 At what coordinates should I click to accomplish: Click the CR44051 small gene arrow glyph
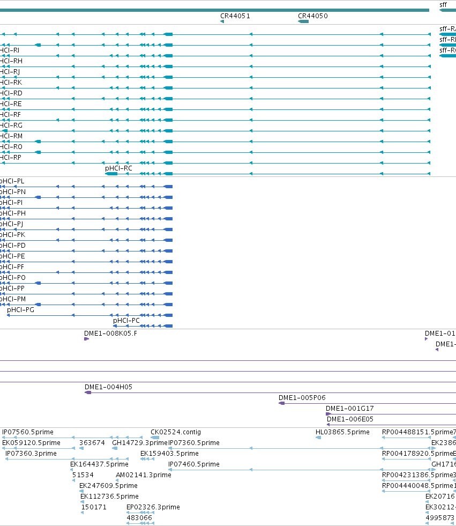(222, 21)
